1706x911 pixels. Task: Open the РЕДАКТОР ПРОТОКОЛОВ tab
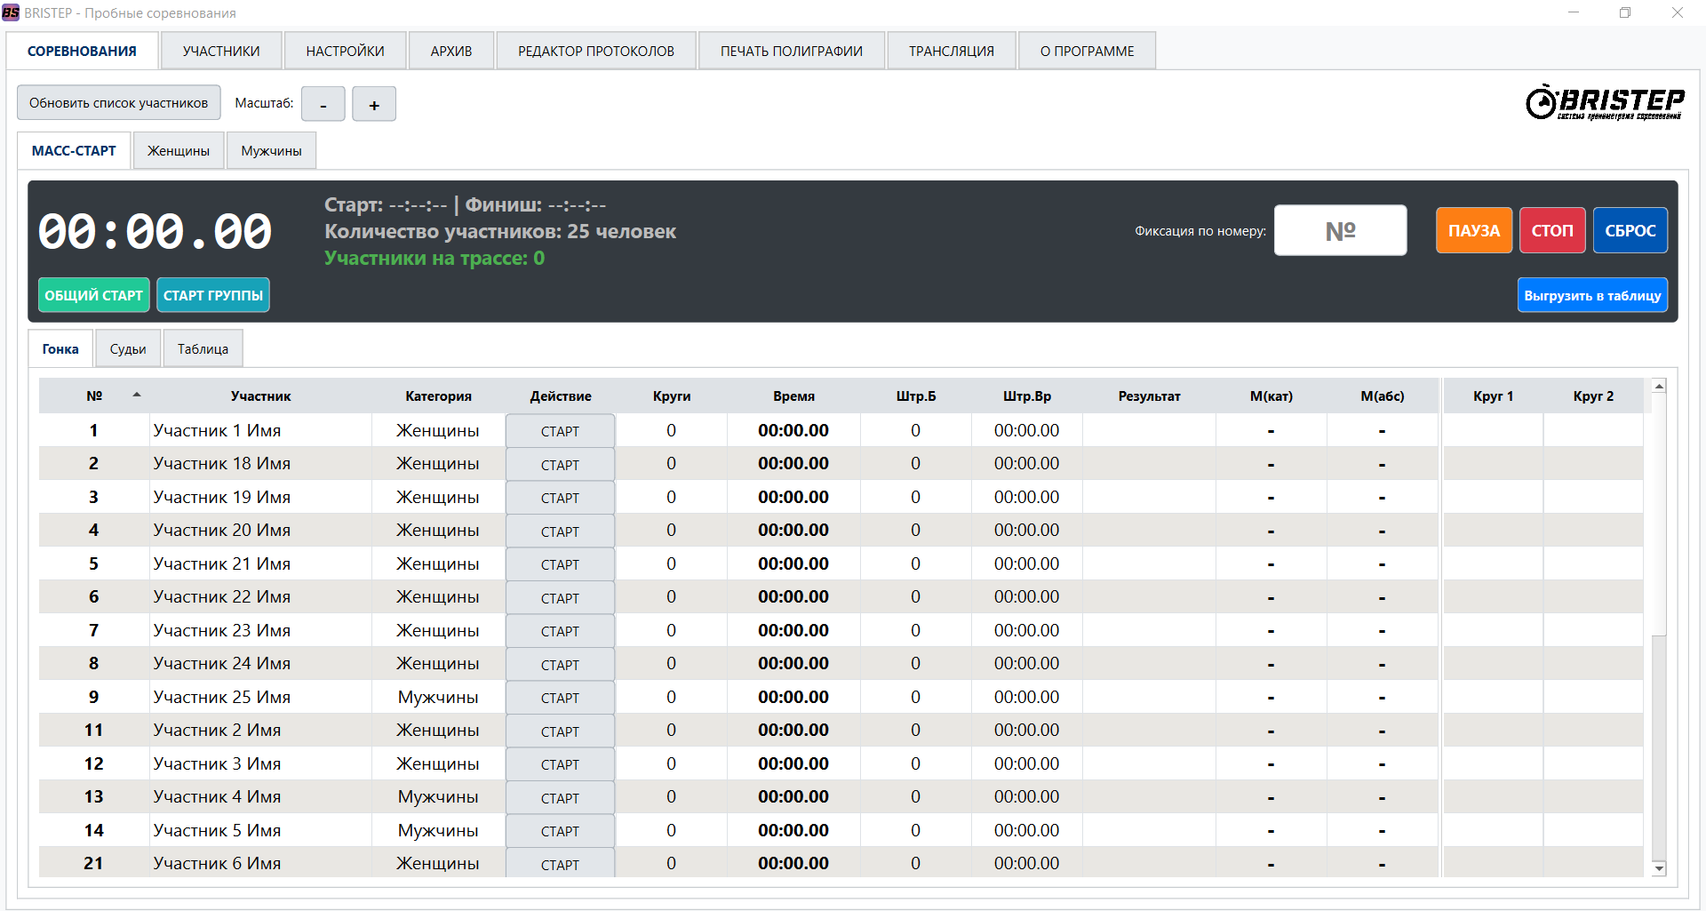595,50
